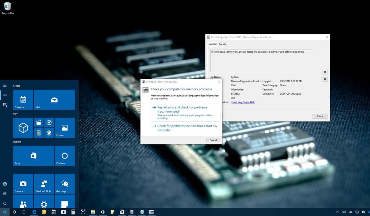Open Calendar app on the taskbar
Viewport: 370px width, 216px height.
(x=54, y=212)
